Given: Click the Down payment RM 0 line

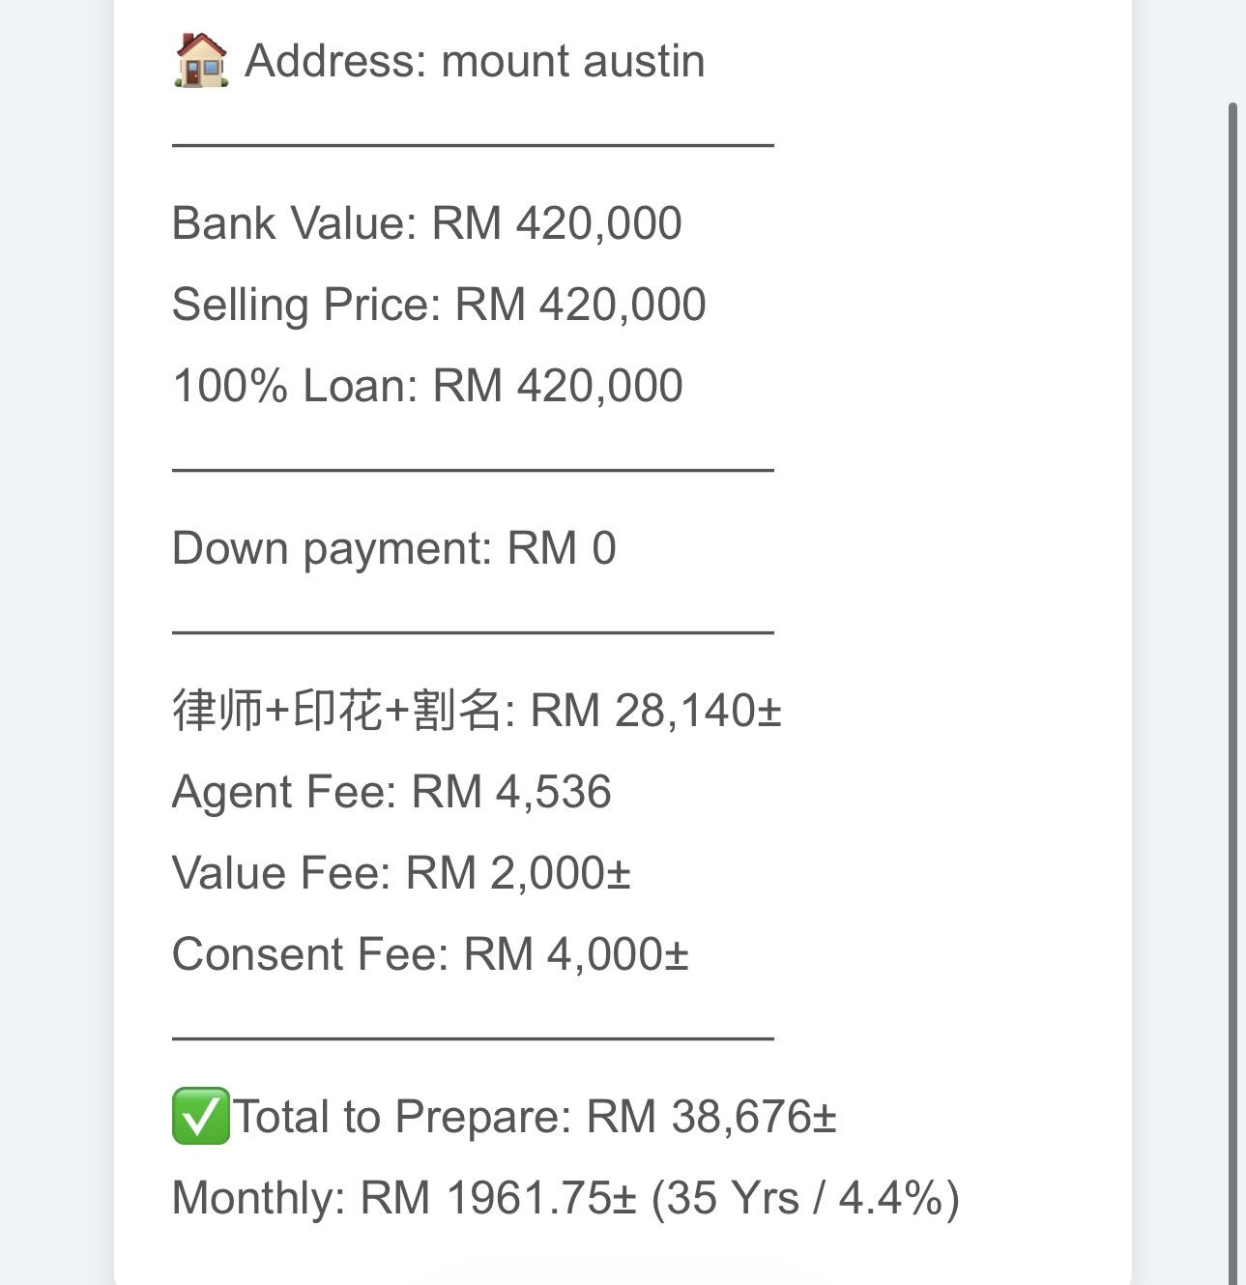Looking at the screenshot, I should [393, 548].
